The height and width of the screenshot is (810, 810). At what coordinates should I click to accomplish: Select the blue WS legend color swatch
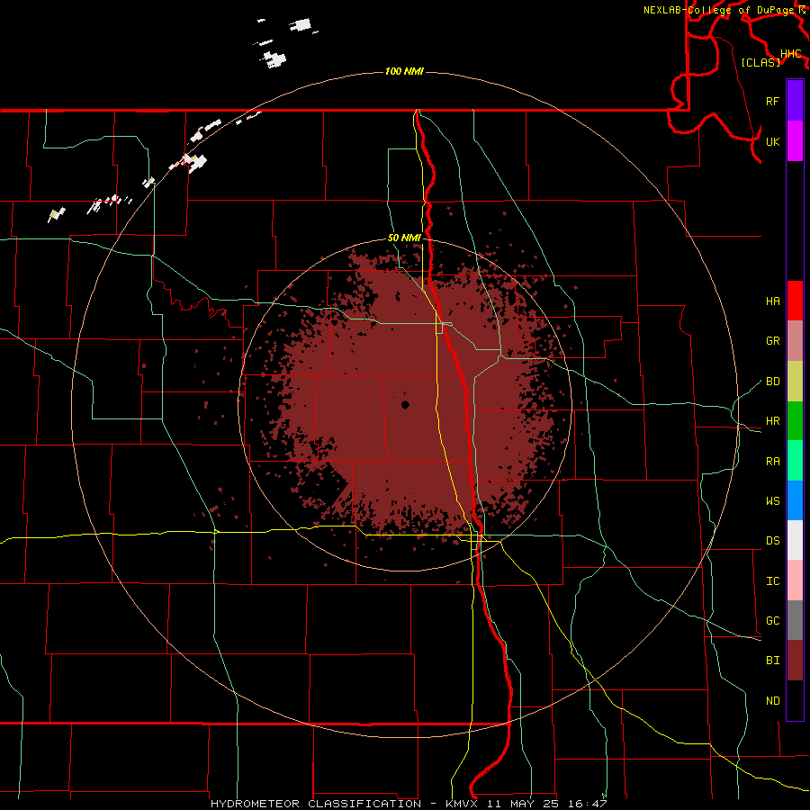tap(795, 500)
